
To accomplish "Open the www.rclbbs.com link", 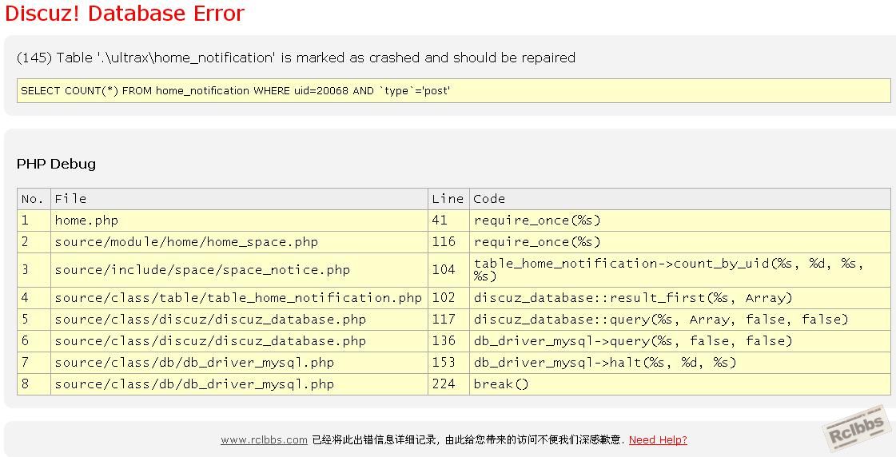I will coord(264,440).
